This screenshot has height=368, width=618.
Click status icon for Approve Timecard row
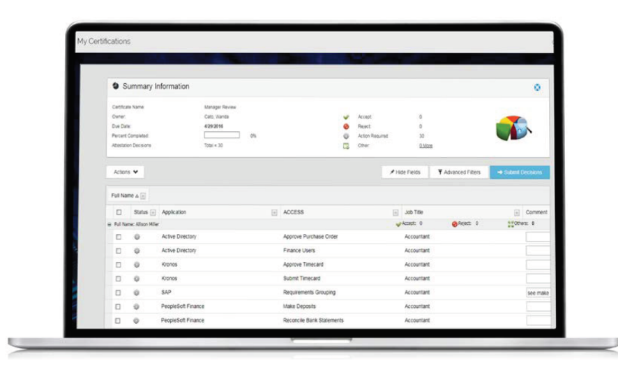point(137,265)
